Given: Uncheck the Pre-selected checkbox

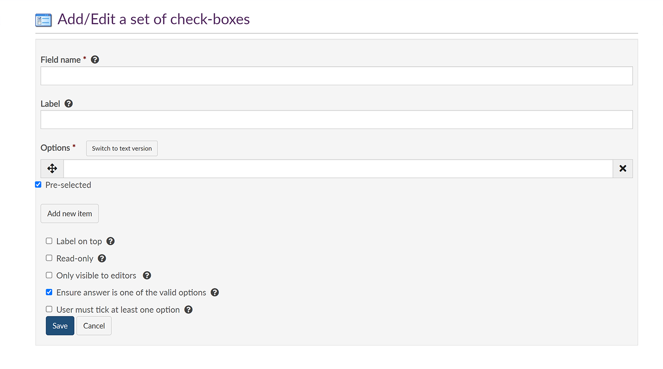Looking at the screenshot, I should click(38, 185).
